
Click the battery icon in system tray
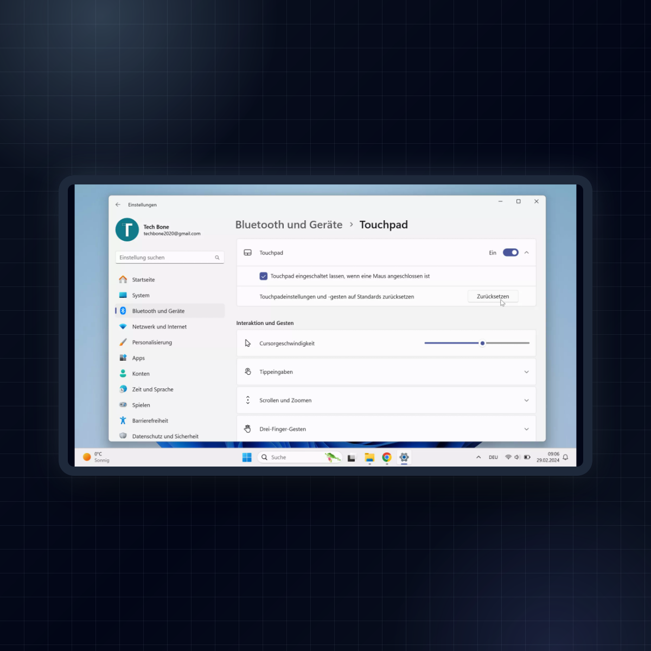(527, 457)
